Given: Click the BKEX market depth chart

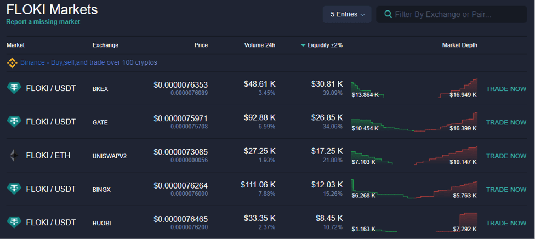Looking at the screenshot, I should pos(414,88).
